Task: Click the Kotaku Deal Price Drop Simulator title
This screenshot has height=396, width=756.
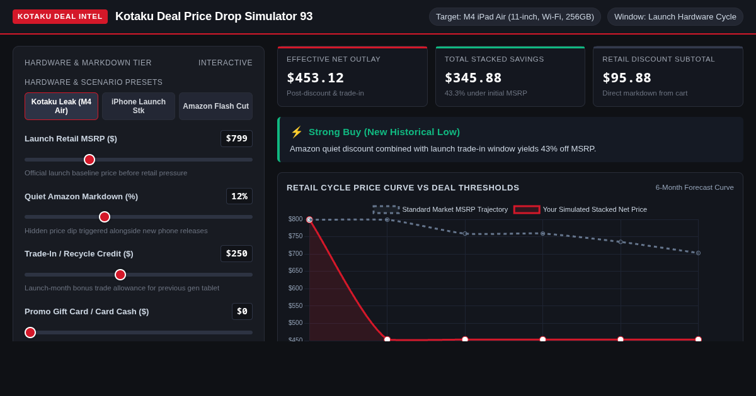Action: [x=214, y=16]
